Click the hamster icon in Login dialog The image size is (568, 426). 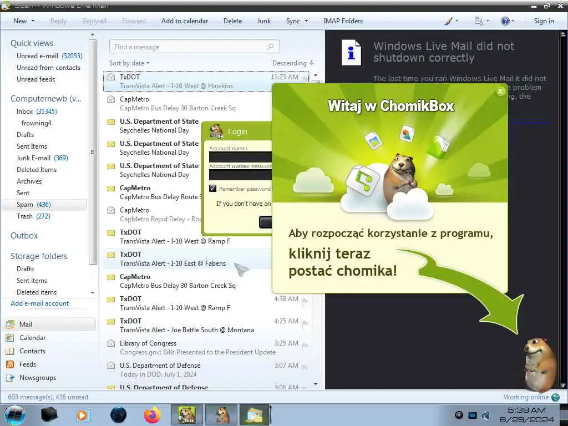[x=216, y=131]
